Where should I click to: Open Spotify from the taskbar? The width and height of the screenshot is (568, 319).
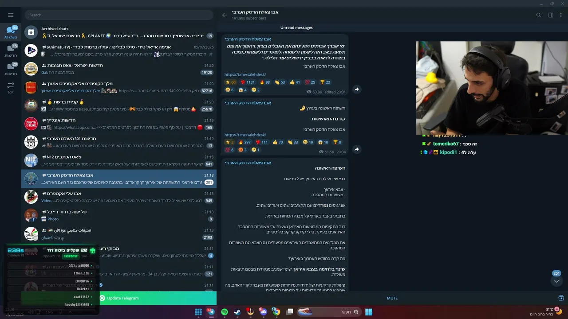click(x=225, y=312)
